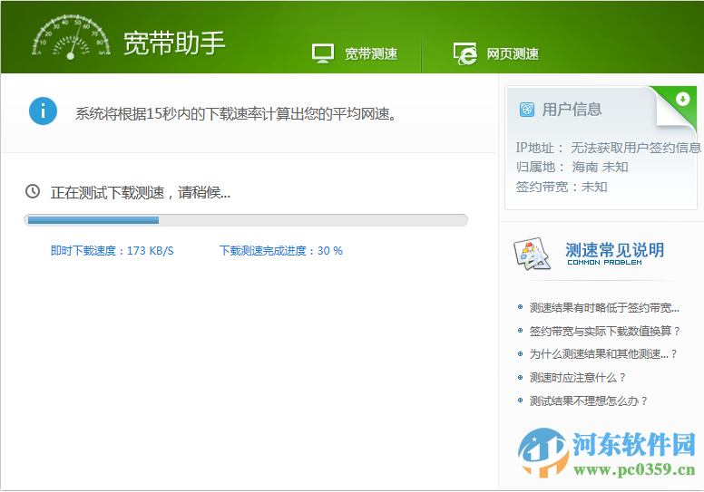
Task: Click the 归属地：海南 未知 line
Action: click(x=572, y=167)
